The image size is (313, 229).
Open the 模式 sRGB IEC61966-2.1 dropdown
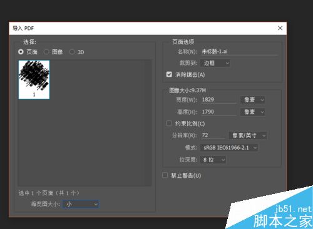(x=229, y=148)
